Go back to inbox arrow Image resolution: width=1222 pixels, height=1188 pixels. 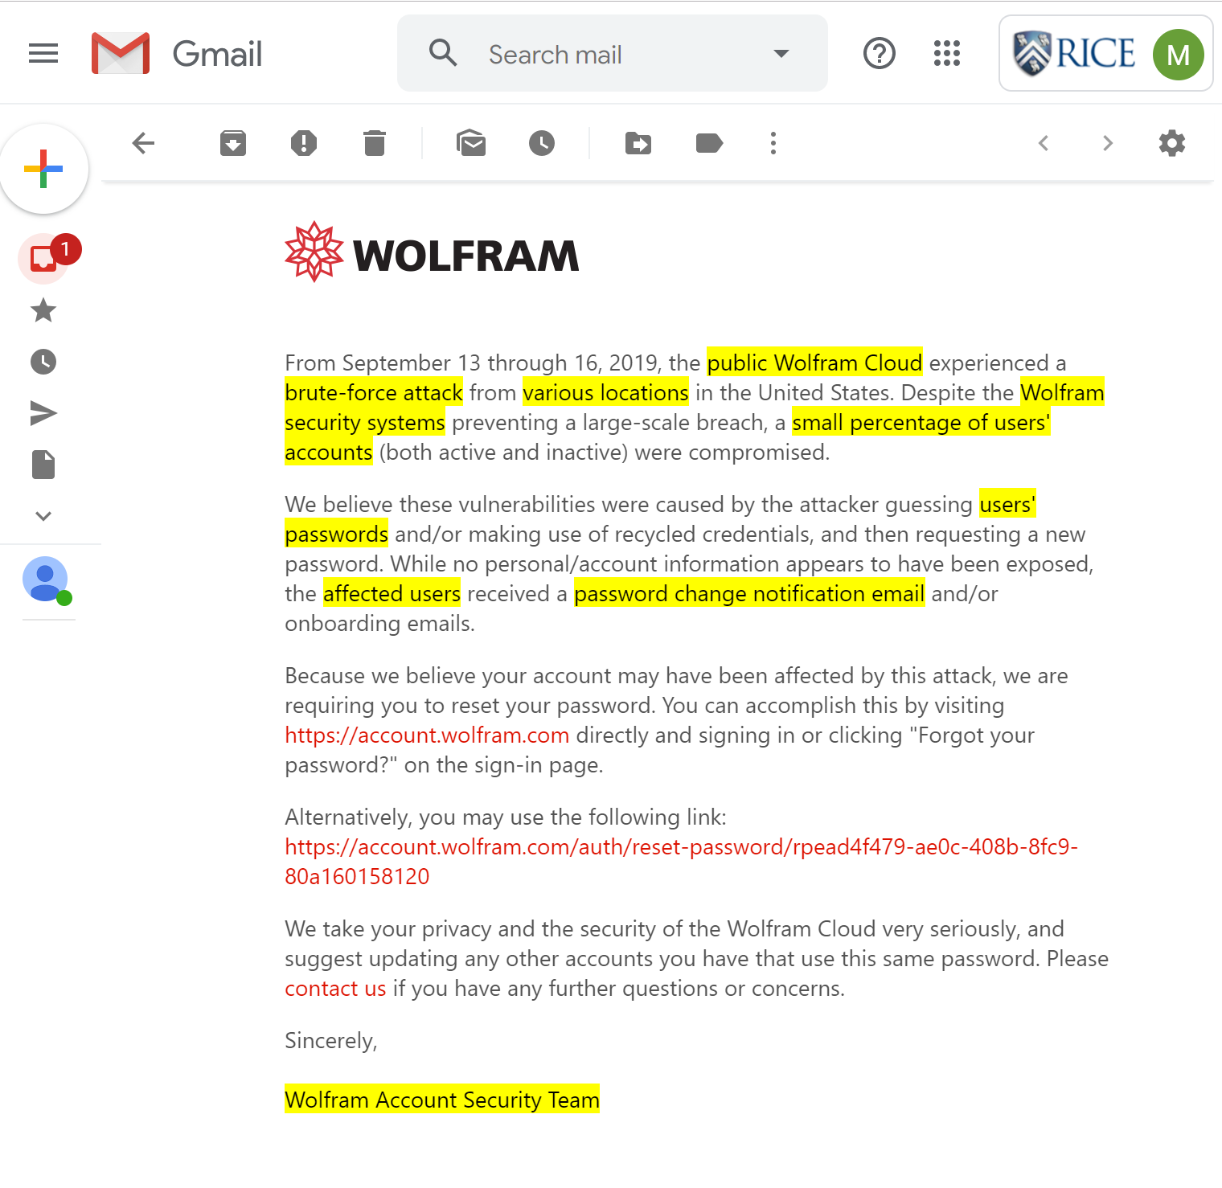143,143
